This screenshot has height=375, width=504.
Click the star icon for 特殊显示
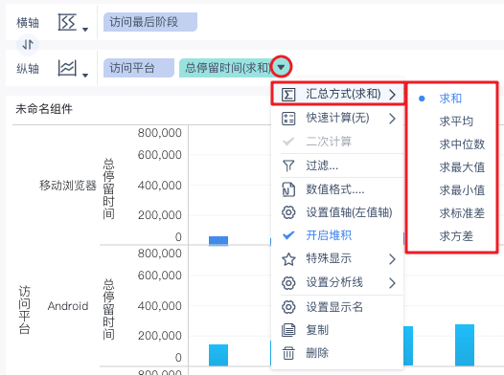pyautogui.click(x=288, y=259)
